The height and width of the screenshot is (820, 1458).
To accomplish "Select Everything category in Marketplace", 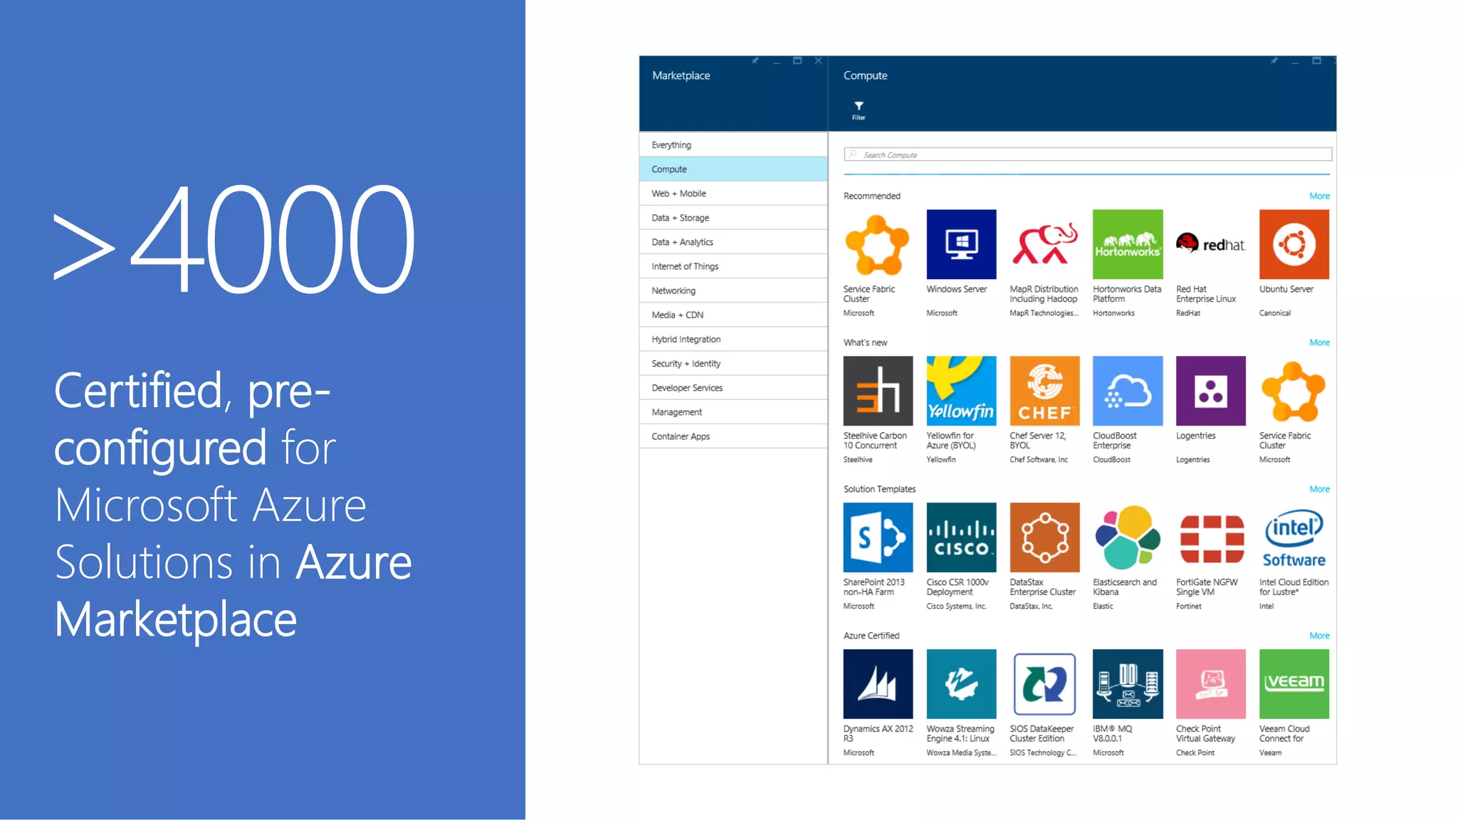I will point(733,144).
